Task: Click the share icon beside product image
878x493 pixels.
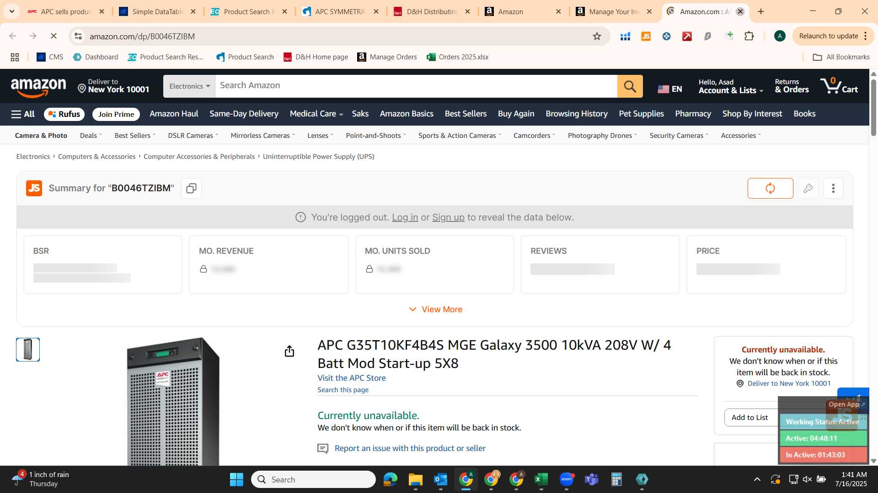Action: click(289, 351)
